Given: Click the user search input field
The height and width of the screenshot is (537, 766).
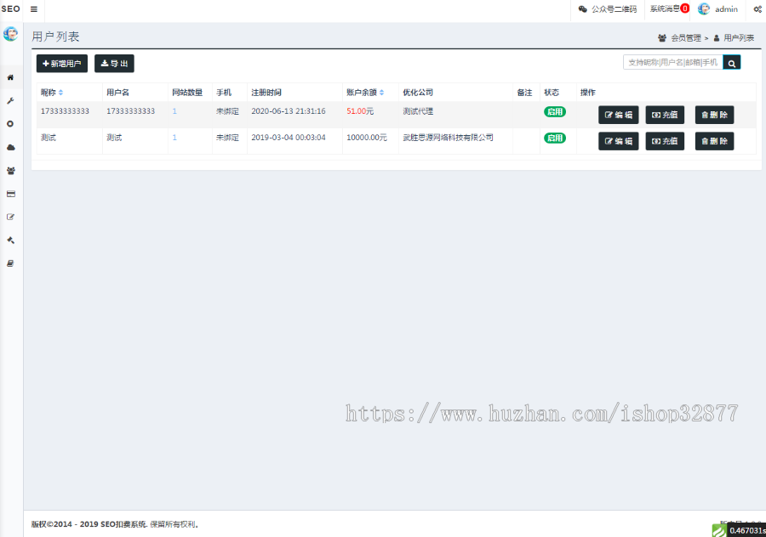Looking at the screenshot, I should (672, 62).
